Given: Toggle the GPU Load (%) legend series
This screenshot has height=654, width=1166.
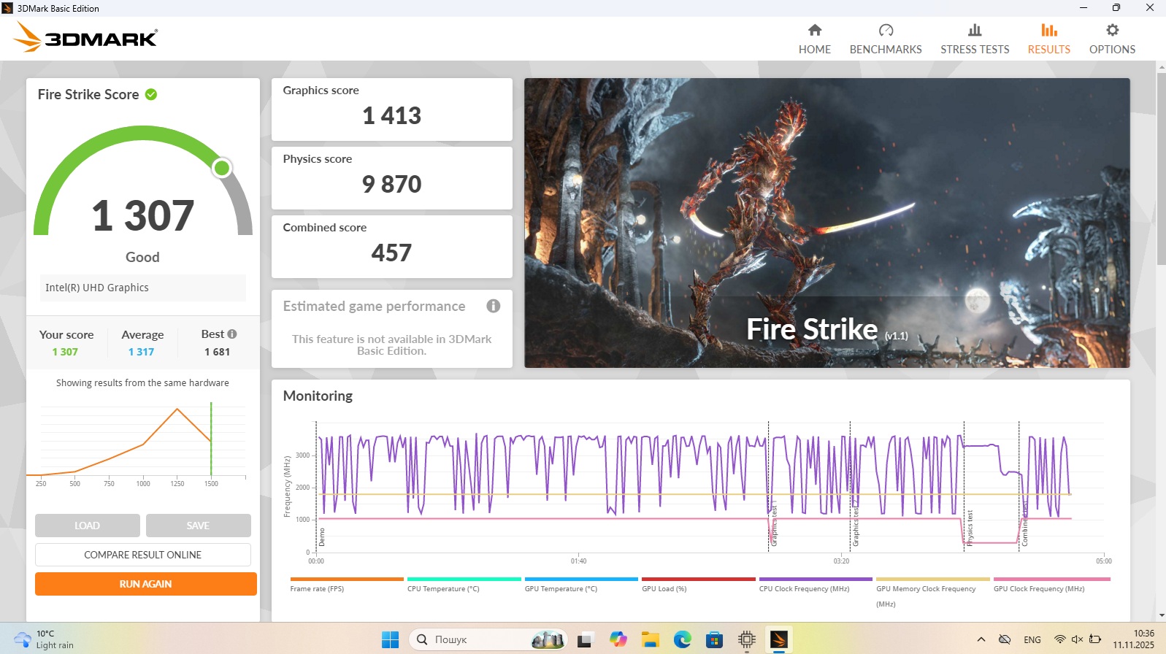Looking at the screenshot, I should pos(664,588).
